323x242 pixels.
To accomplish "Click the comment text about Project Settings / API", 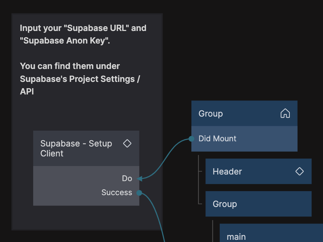I will tap(80, 79).
